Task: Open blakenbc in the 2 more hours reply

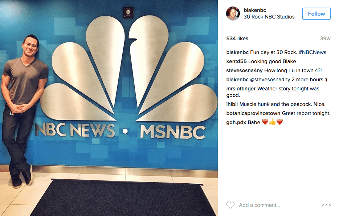Action: (x=237, y=80)
